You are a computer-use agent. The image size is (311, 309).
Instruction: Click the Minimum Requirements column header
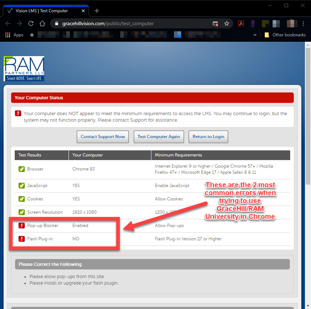pos(221,155)
